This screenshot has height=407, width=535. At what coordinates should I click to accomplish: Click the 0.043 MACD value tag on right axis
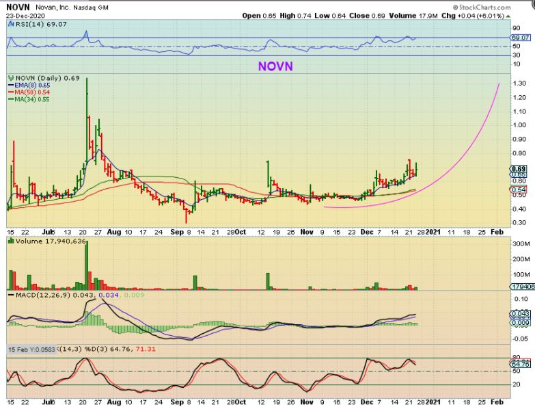pyautogui.click(x=521, y=313)
